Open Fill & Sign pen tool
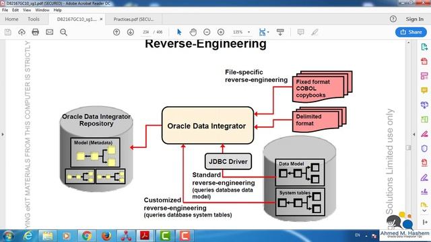The height and width of the screenshot is (242, 431). pyautogui.click(x=424, y=177)
